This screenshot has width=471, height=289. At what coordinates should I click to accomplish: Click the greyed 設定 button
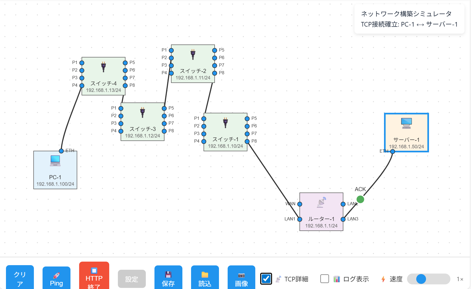[x=132, y=279]
